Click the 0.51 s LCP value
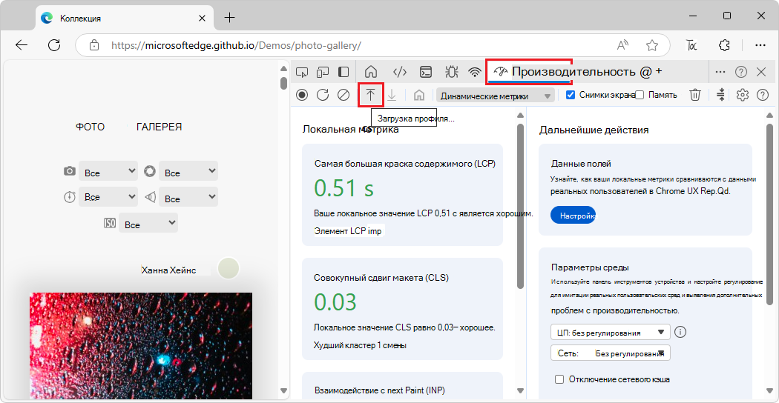 pyautogui.click(x=344, y=188)
